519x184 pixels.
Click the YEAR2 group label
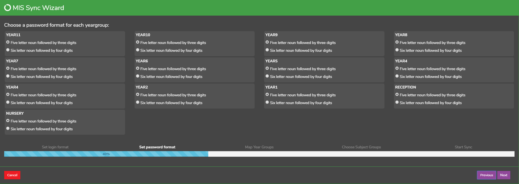(x=142, y=87)
